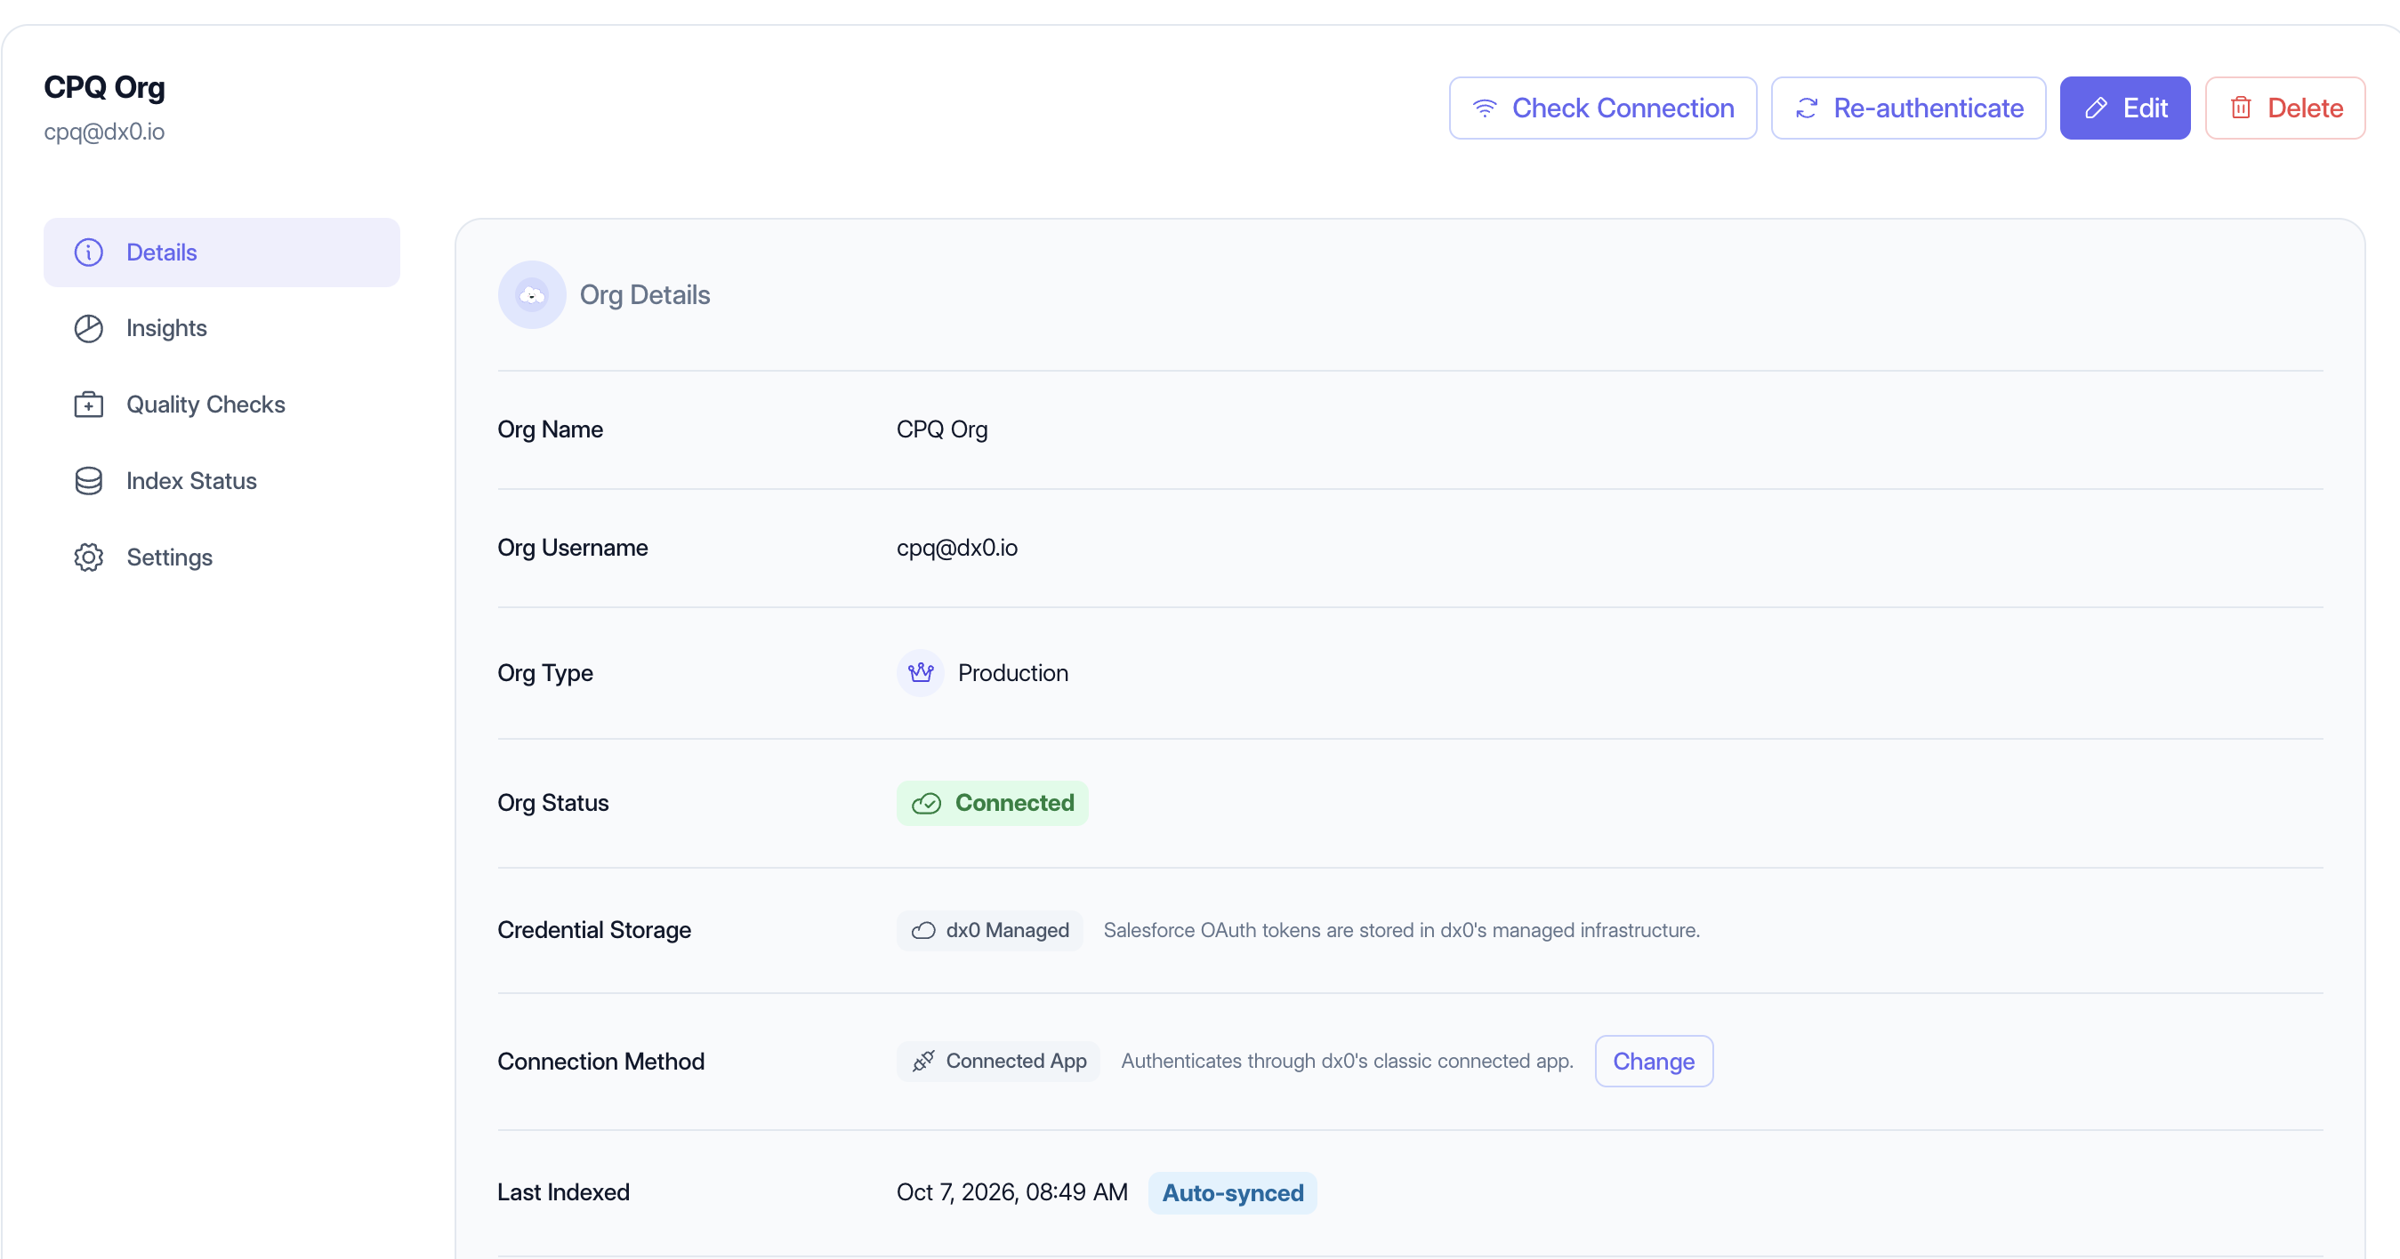The width and height of the screenshot is (2400, 1259).
Task: Click the Connected App badge
Action: tap(998, 1061)
